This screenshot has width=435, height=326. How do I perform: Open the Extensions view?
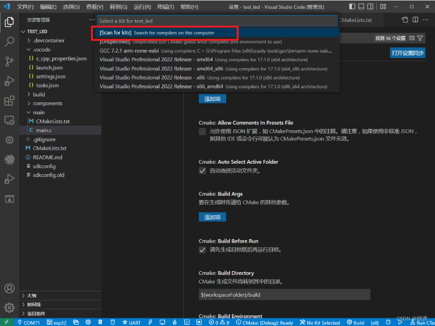point(10,101)
